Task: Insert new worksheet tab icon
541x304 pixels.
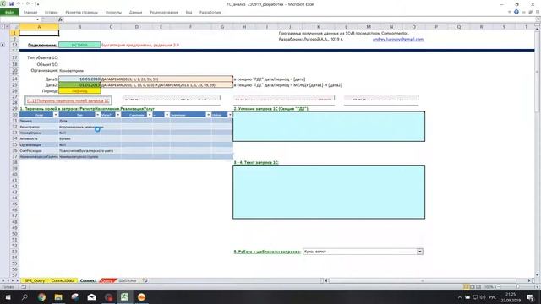Action: 145,280
